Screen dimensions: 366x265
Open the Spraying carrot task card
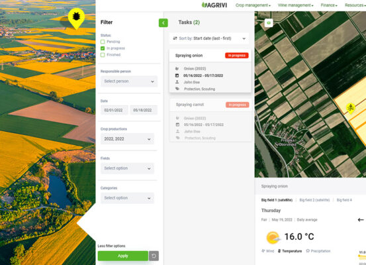[210, 120]
